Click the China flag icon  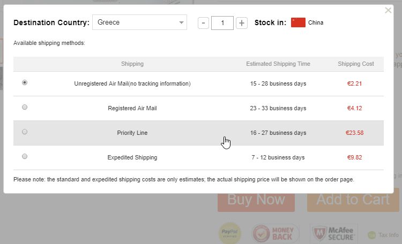pos(298,22)
